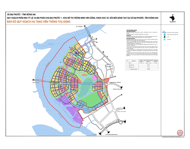190x149 pixels.
Task: Click the TUYẾN CÁP THÔNG TIN NGẦM legend label
Action: point(173,33)
